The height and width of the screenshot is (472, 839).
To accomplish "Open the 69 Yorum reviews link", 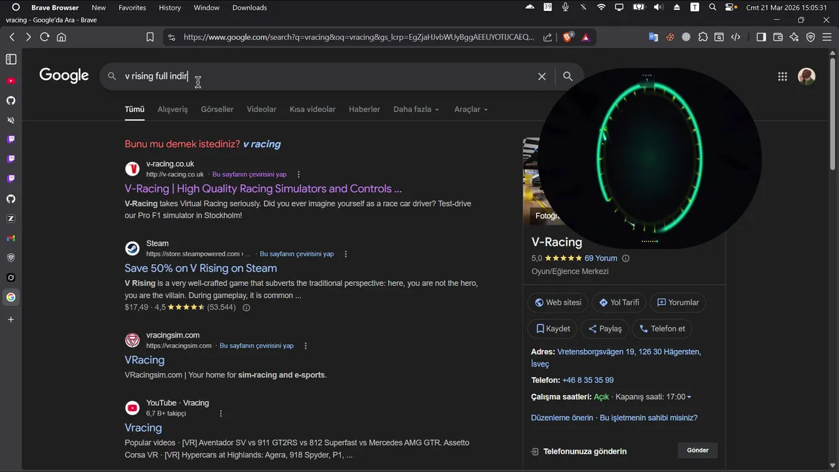I will 601,258.
